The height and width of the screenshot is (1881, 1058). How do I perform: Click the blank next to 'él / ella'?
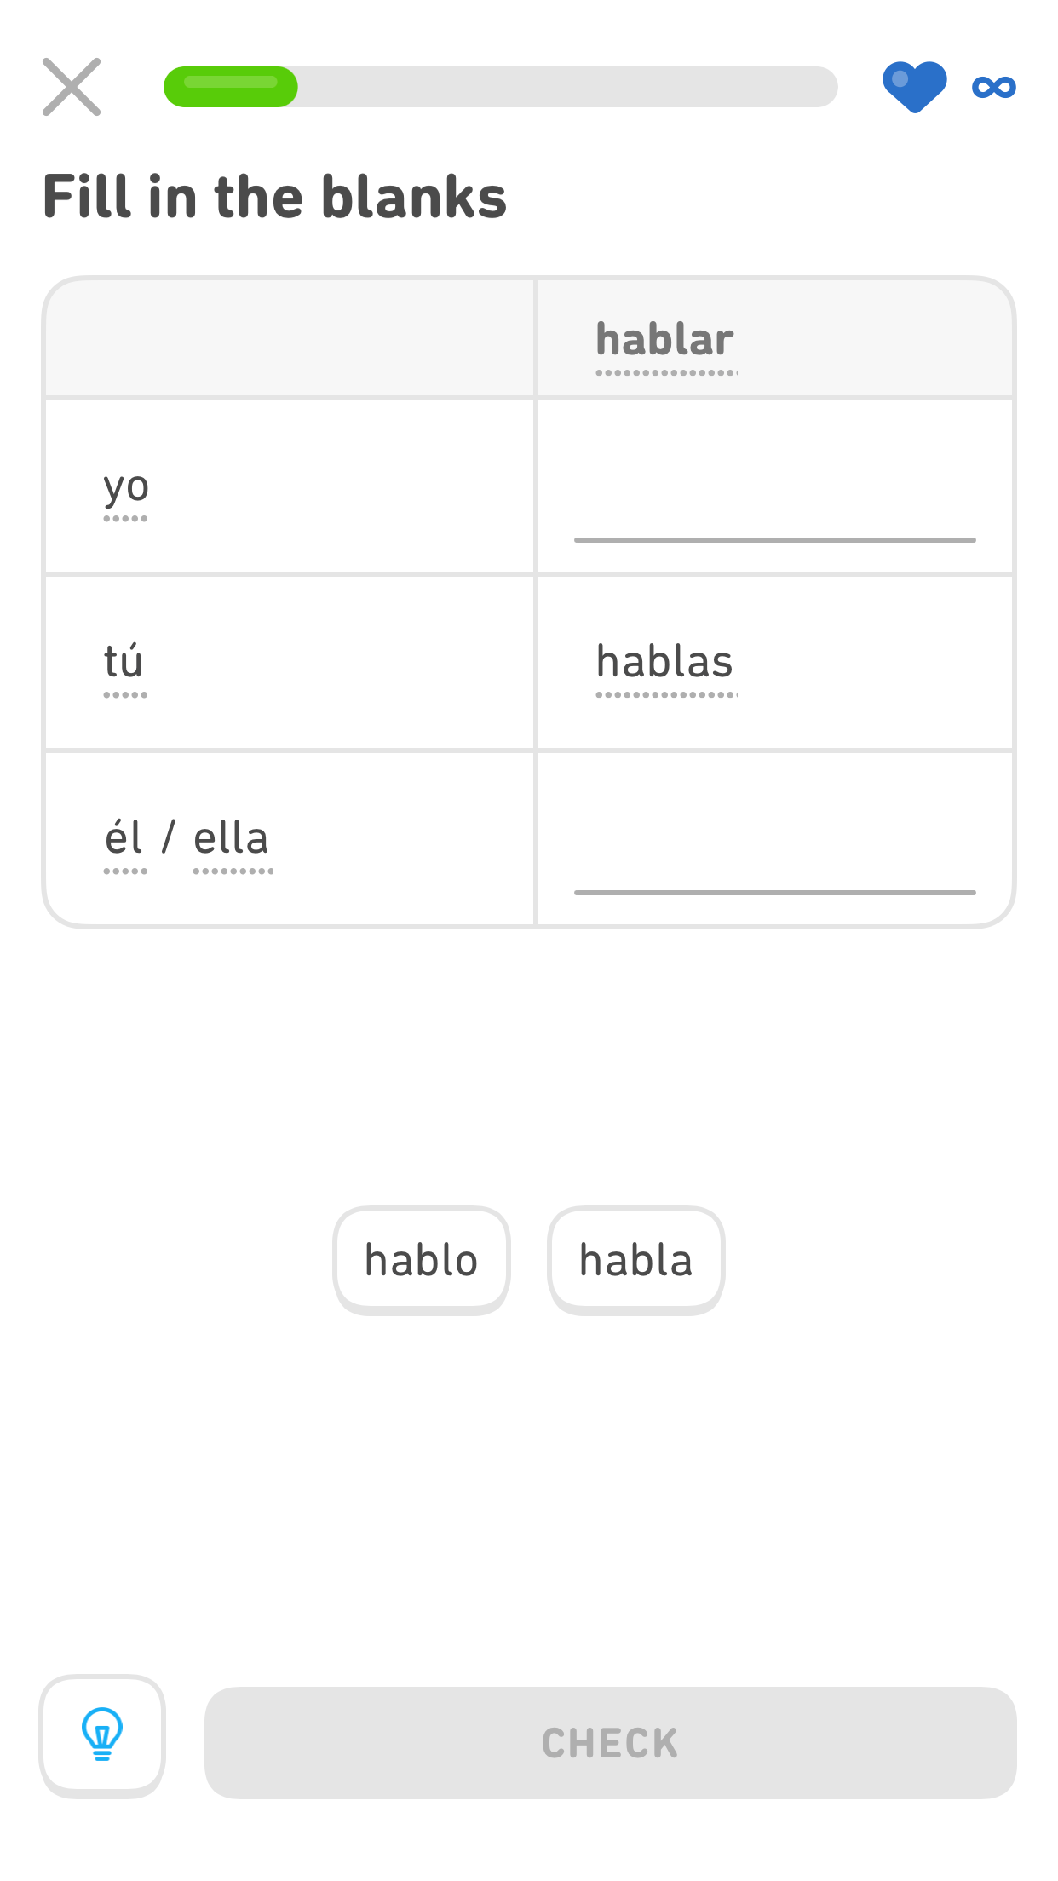tap(775, 877)
